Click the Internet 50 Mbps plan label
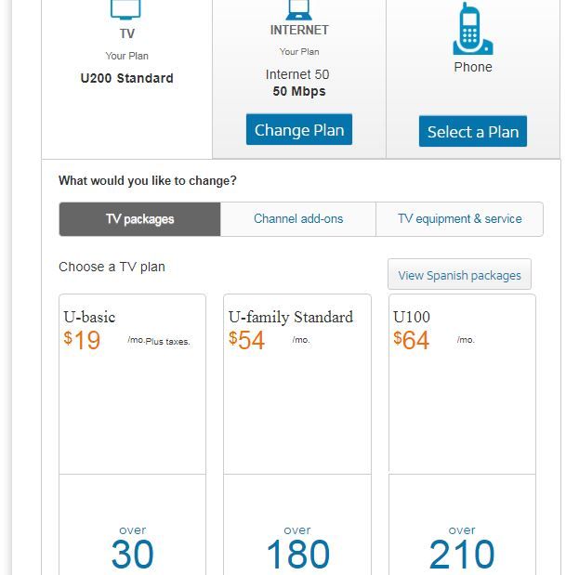 tap(298, 83)
